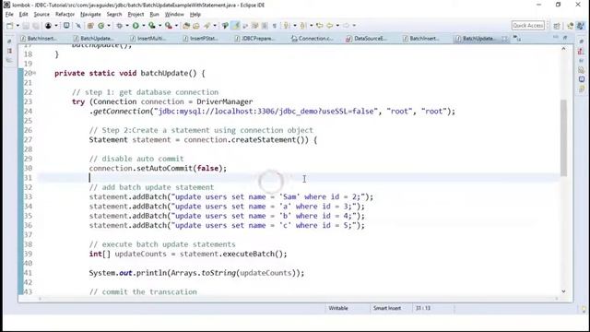Open dropdown arrow next to New icon
The width and height of the screenshot is (590, 332).
click(18, 26)
